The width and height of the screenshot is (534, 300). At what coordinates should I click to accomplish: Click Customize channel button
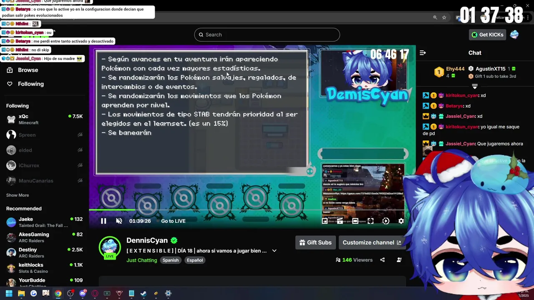click(x=372, y=242)
